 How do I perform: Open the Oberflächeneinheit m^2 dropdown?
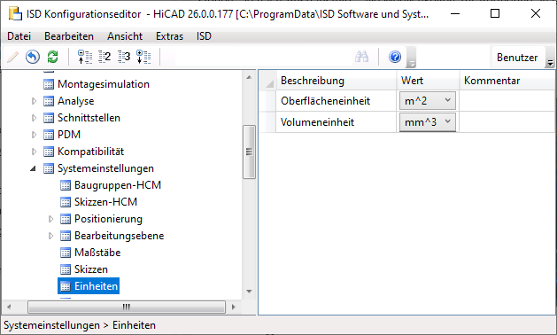pos(428,101)
